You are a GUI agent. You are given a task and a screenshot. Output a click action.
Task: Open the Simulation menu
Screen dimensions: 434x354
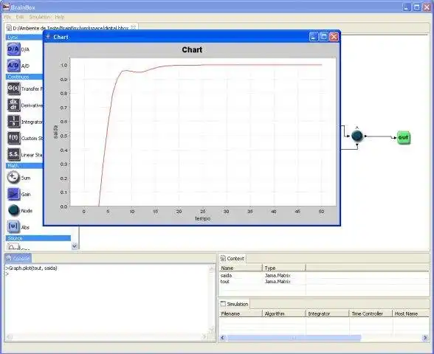40,17
